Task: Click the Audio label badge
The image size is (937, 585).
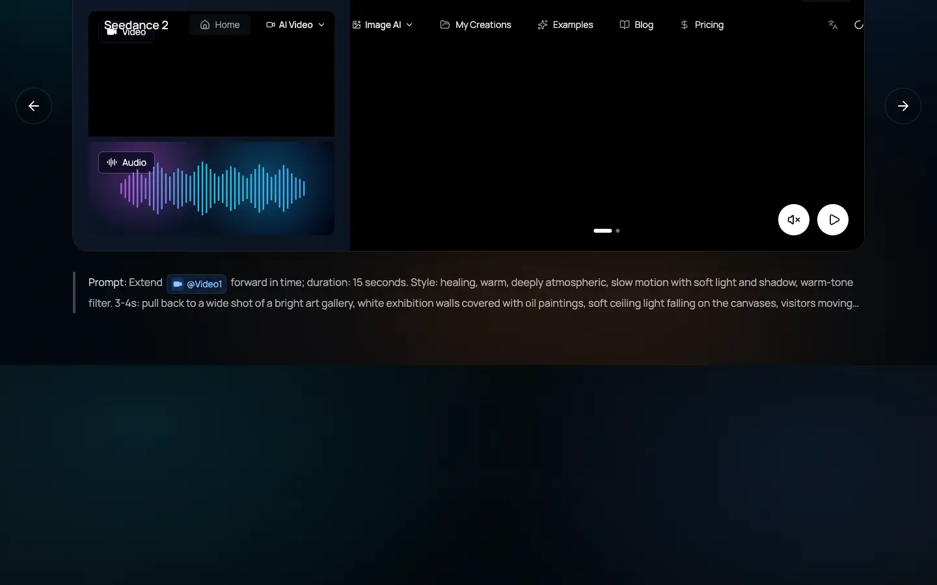Action: click(126, 162)
